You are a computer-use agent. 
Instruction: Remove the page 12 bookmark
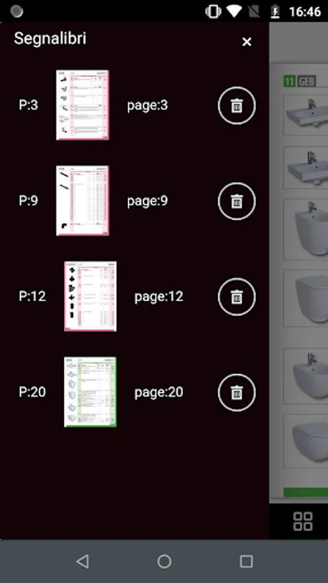pos(237,297)
